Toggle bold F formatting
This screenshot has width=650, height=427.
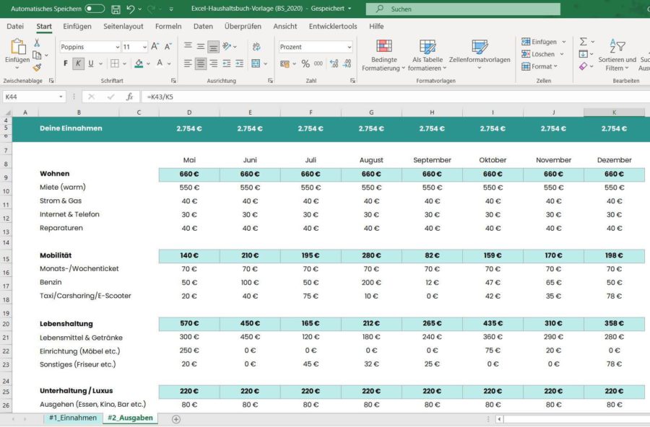(x=66, y=63)
